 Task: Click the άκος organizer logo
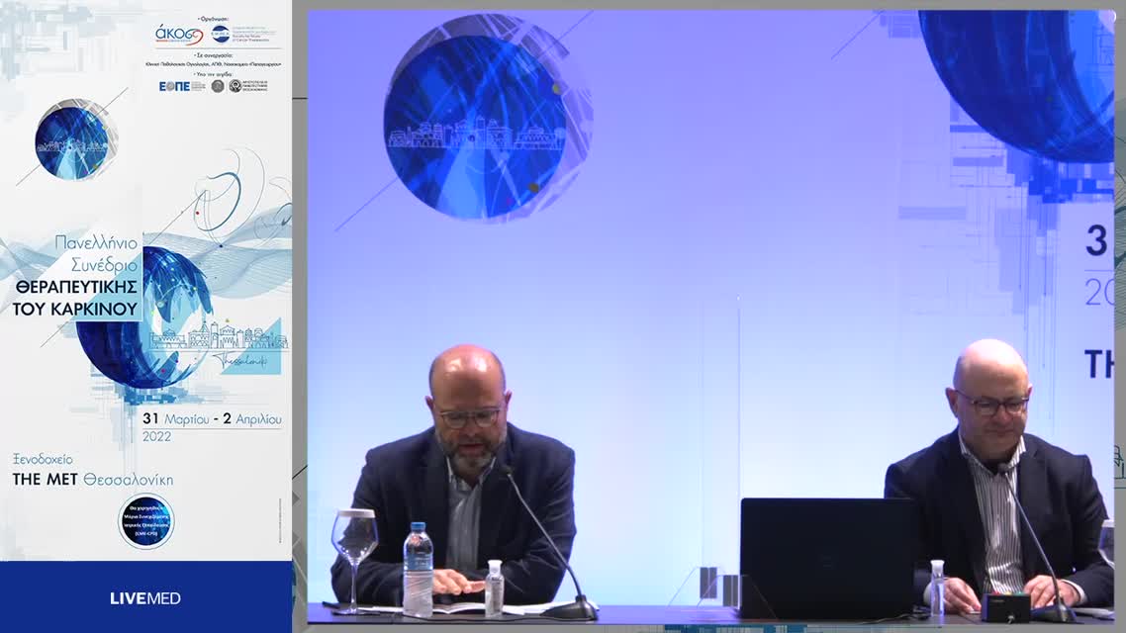[x=179, y=35]
